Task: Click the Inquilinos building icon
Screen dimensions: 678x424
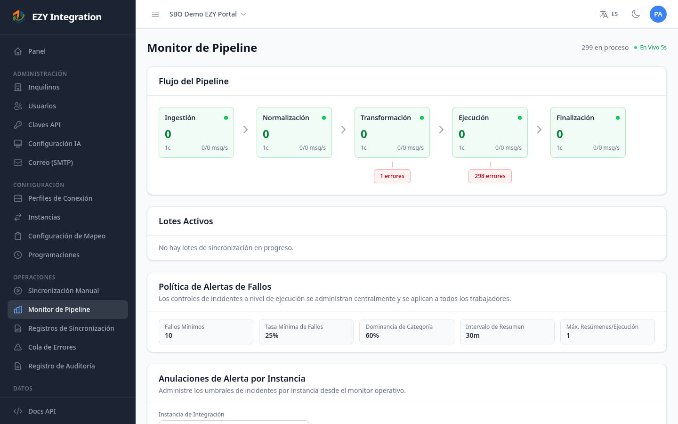Action: [18, 87]
